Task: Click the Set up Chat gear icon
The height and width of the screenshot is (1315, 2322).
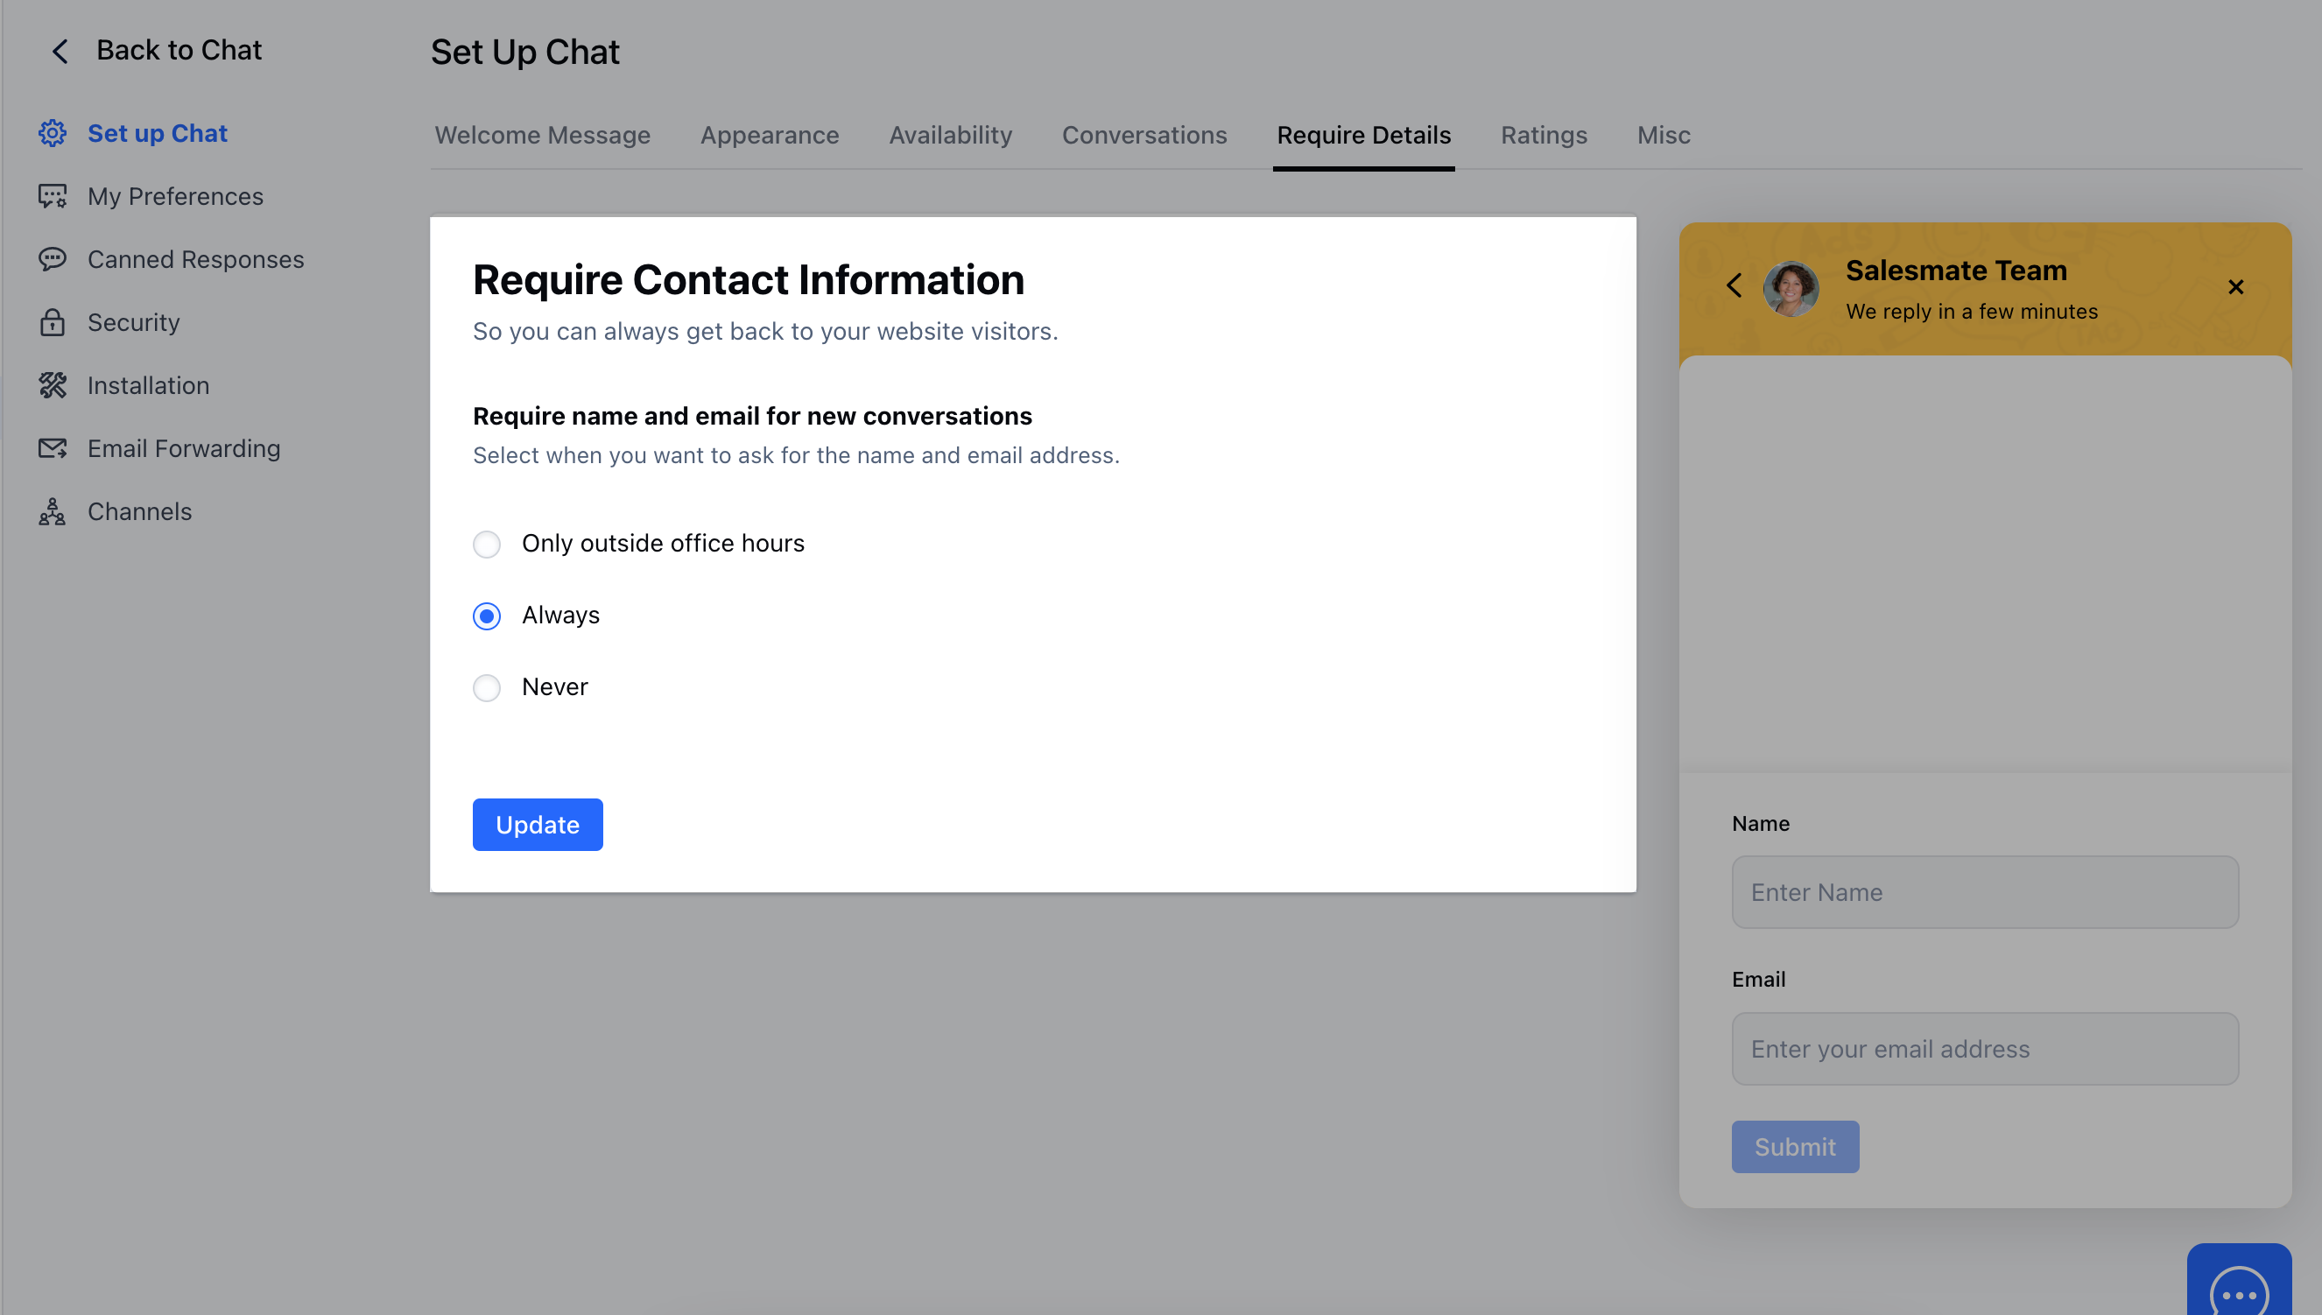Action: click(x=53, y=134)
